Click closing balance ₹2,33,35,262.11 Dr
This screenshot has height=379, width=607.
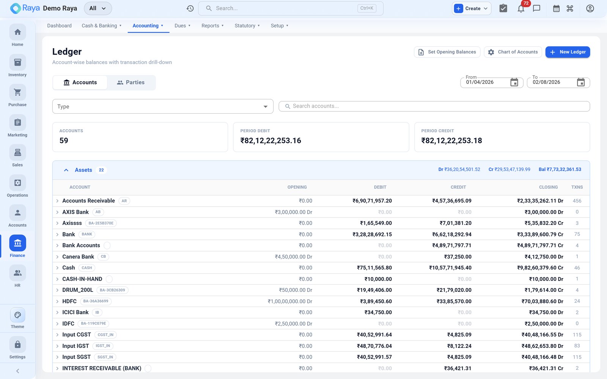(x=540, y=201)
